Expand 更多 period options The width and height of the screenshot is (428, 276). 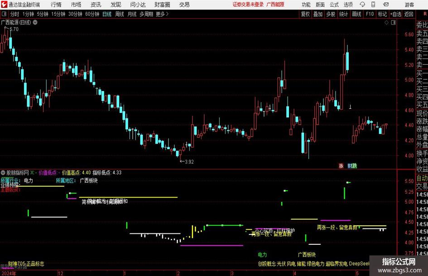[x=162, y=14]
